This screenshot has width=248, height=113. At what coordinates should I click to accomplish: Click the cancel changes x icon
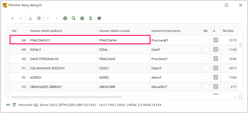[x=57, y=18]
